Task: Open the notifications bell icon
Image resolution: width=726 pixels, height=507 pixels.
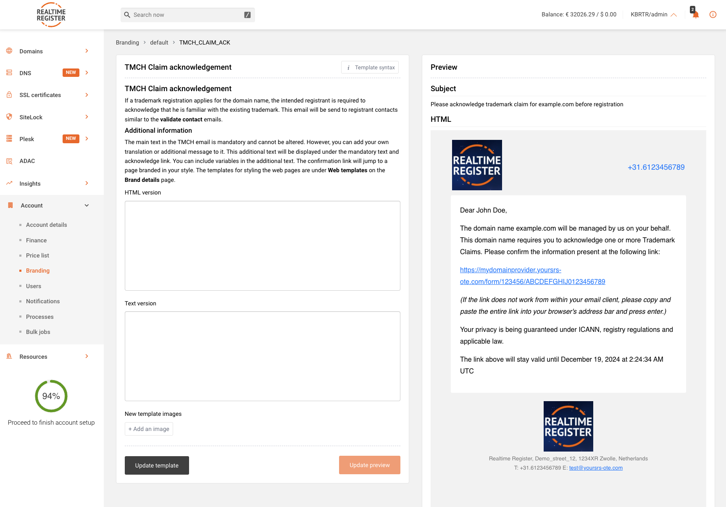Action: coord(695,15)
